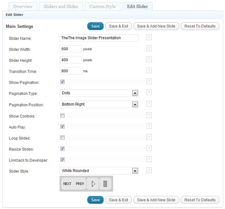Enable the Show Controls checkbox
Image resolution: width=225 pixels, height=209 pixels.
[x=62, y=115]
